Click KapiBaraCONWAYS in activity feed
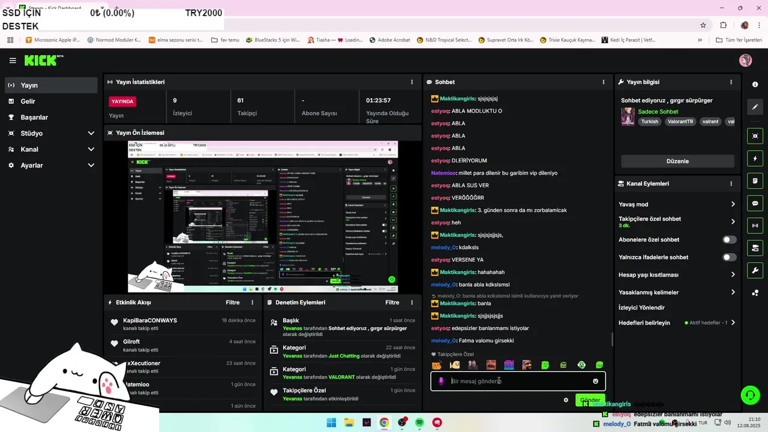 click(x=150, y=320)
